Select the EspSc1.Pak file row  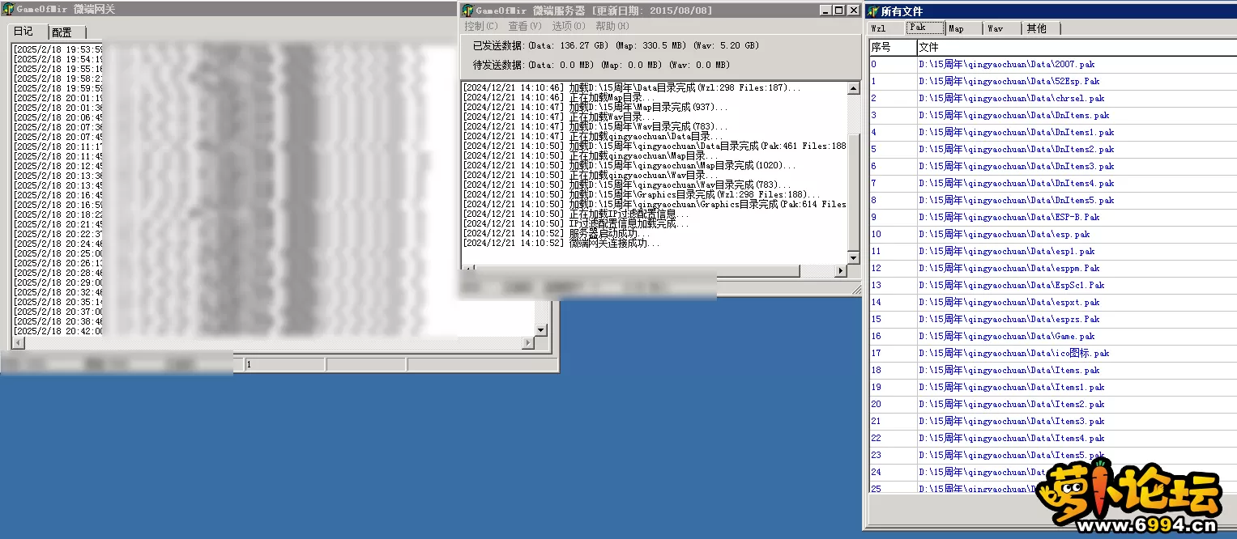(1051, 285)
